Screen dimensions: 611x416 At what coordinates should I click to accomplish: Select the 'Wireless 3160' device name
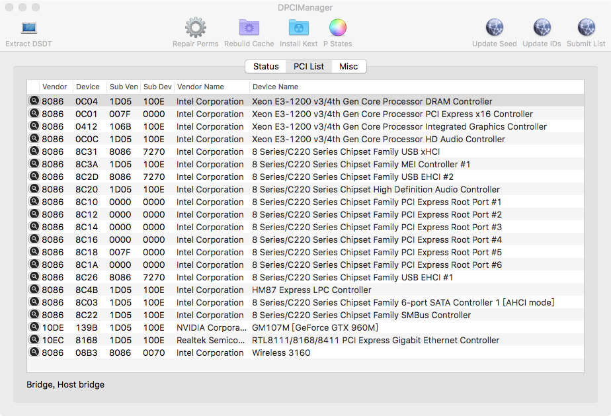[281, 353]
